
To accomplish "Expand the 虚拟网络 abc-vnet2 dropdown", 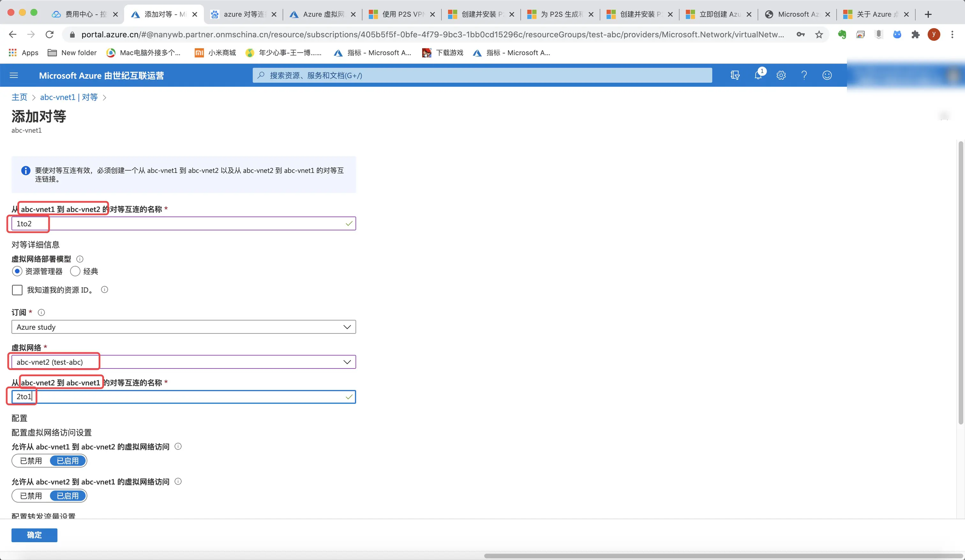I will (183, 362).
